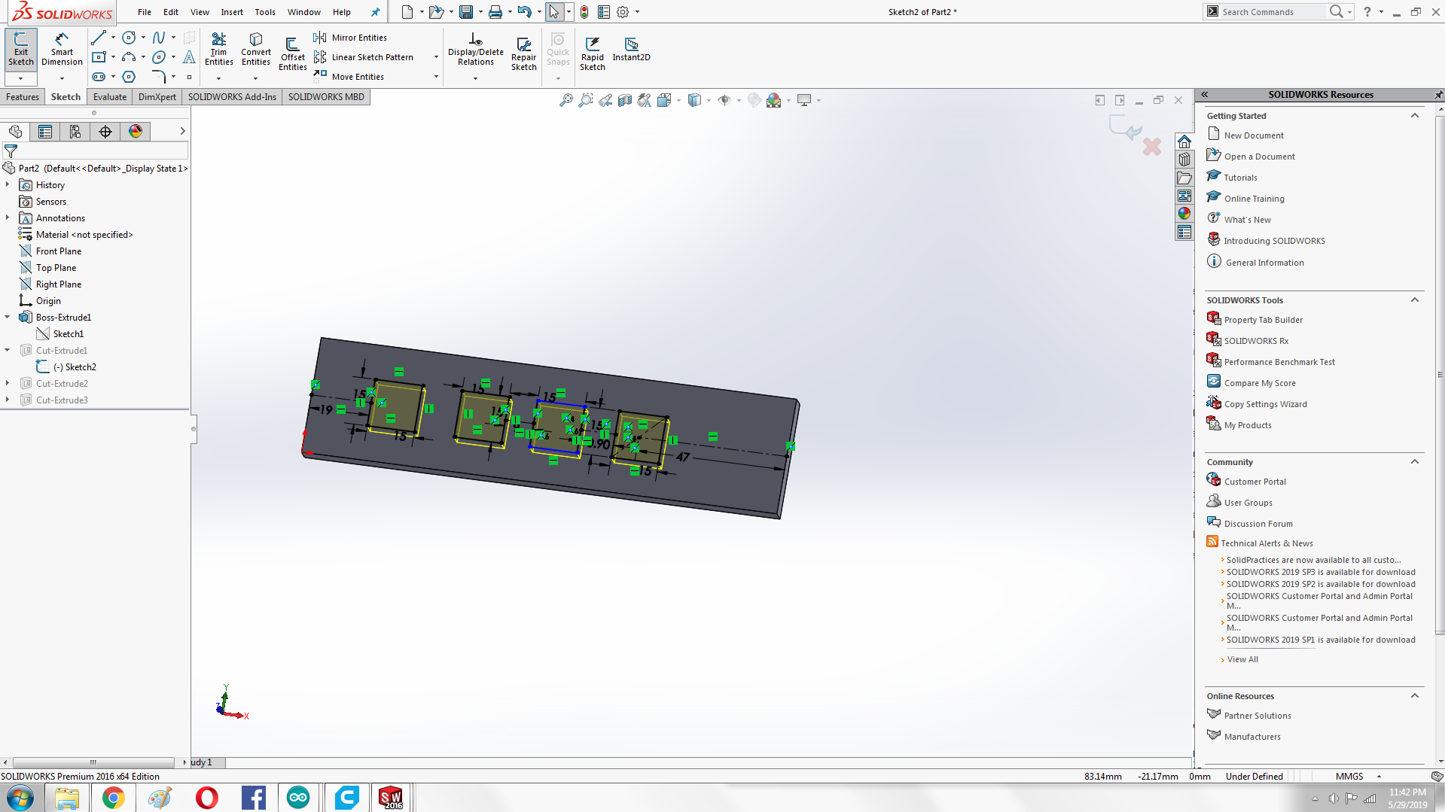
Task: Open the ConfigurationManager tab icon
Action: coord(75,132)
